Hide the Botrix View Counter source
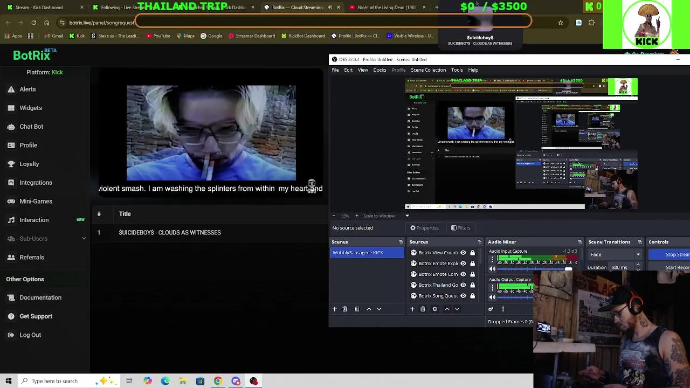Viewport: 690px width, 388px height. pos(463,253)
